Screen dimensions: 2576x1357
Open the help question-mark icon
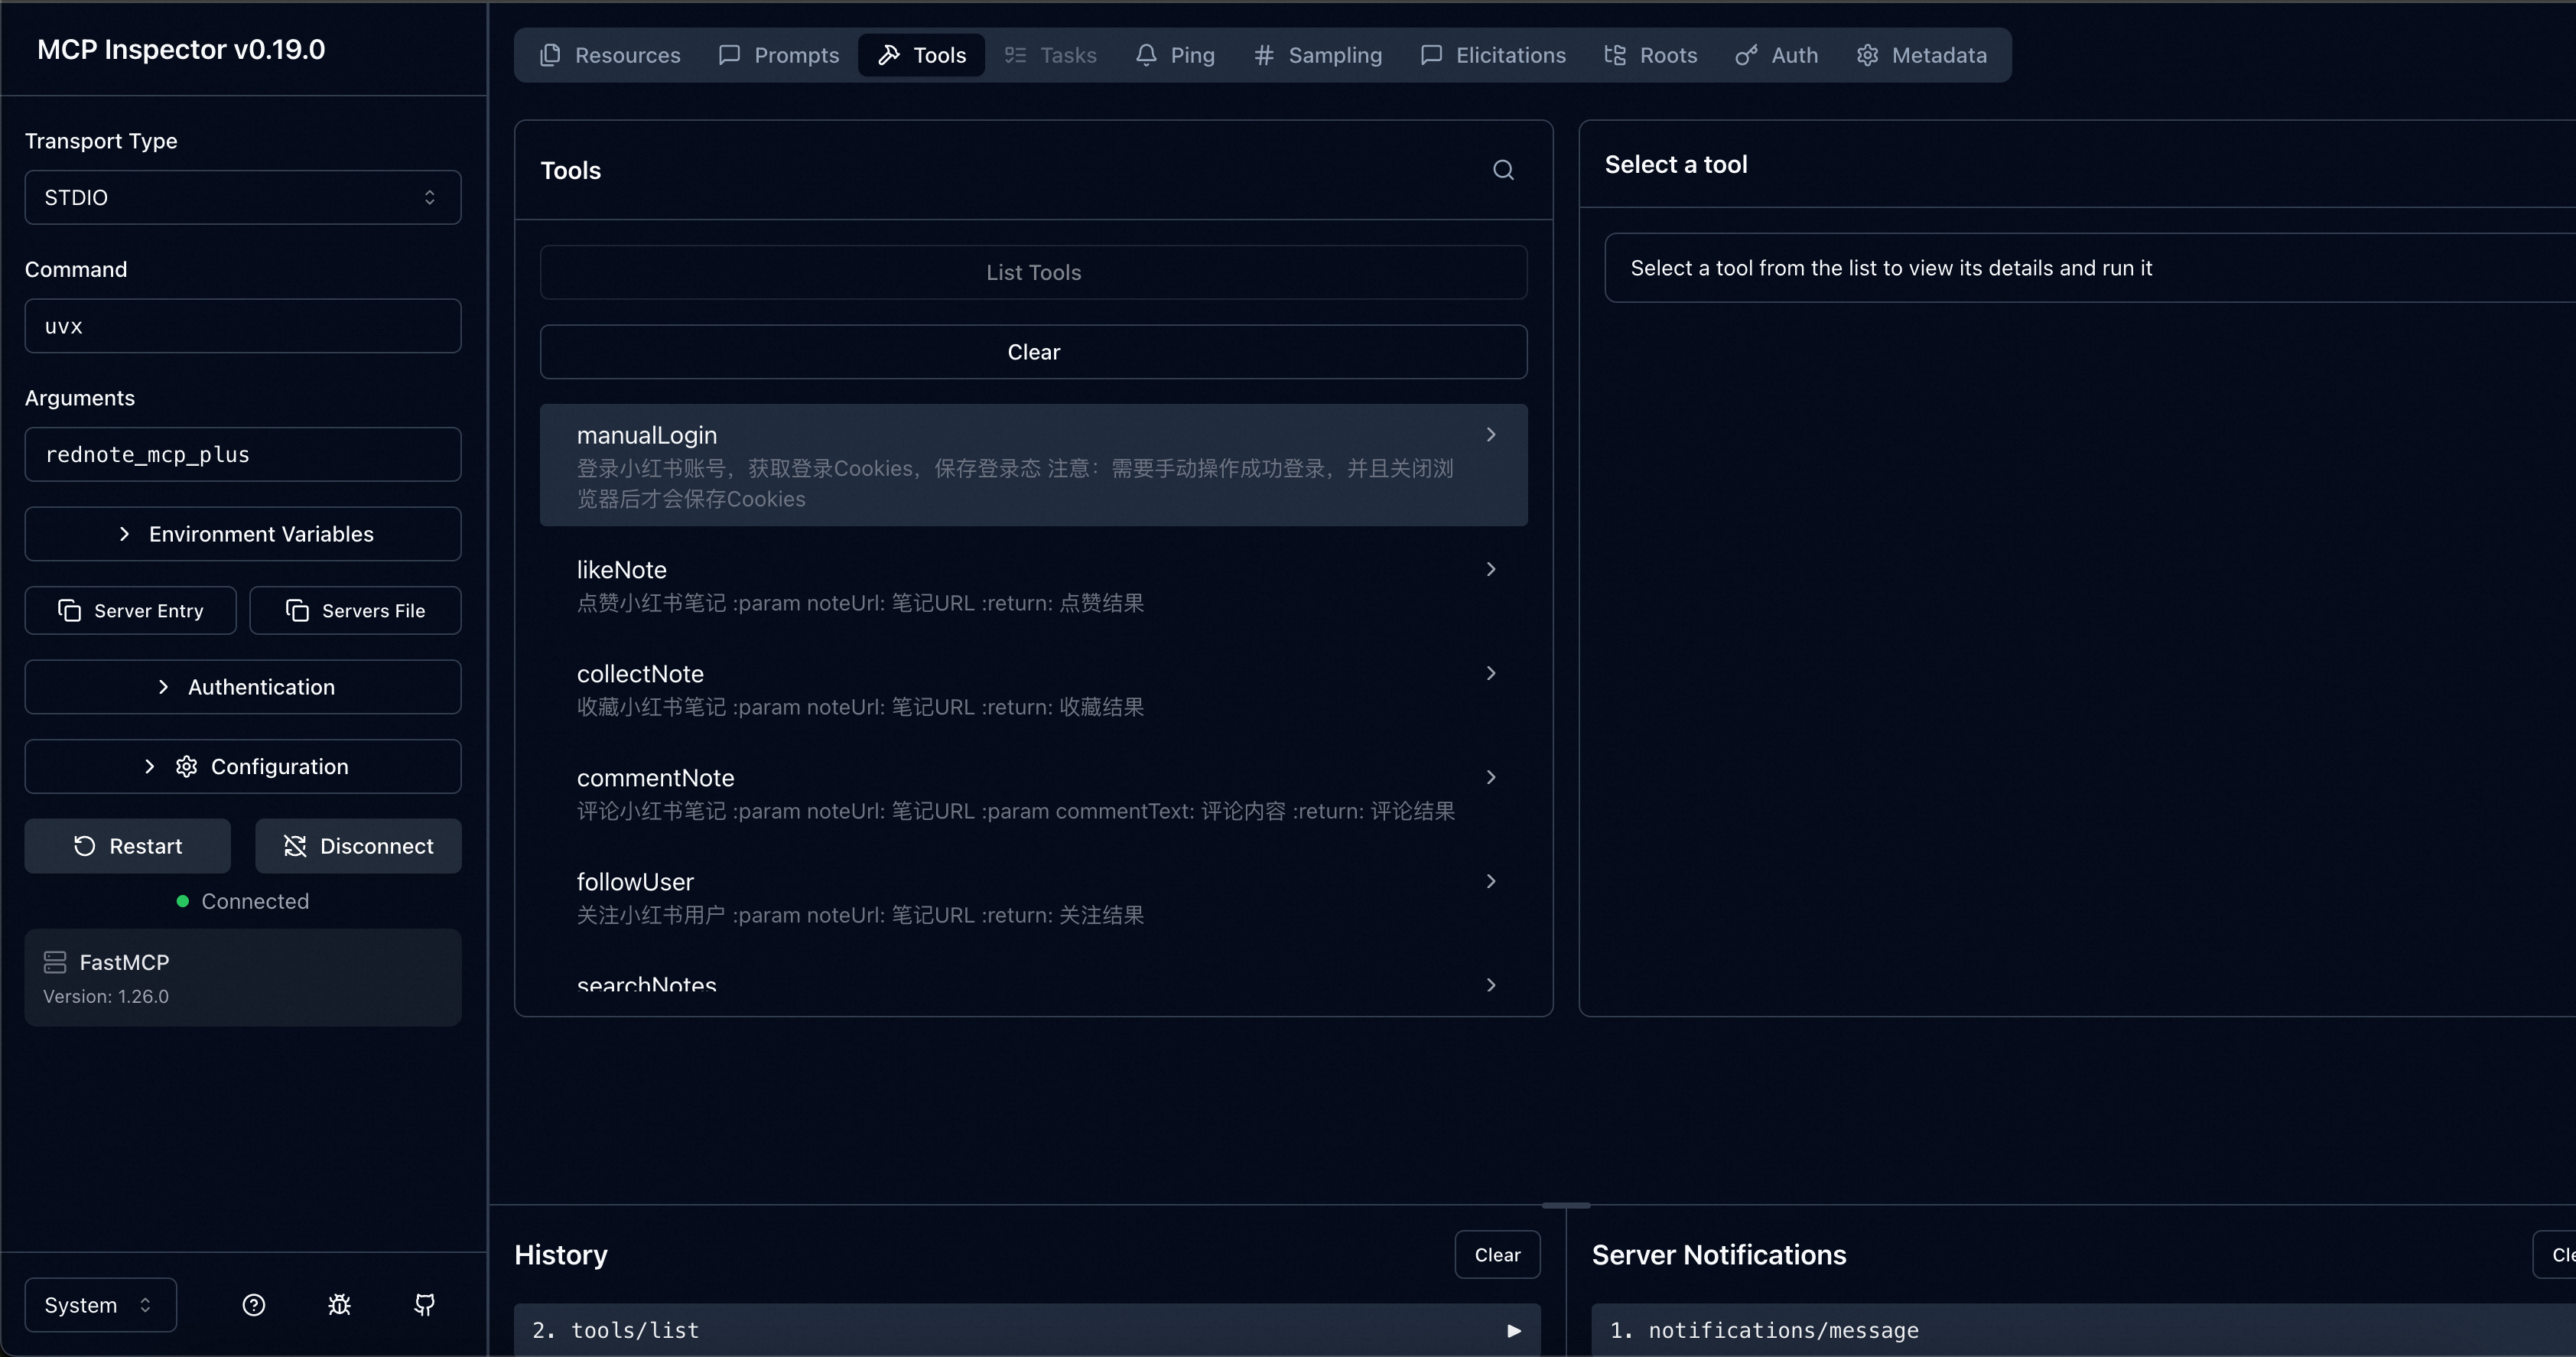(x=254, y=1305)
